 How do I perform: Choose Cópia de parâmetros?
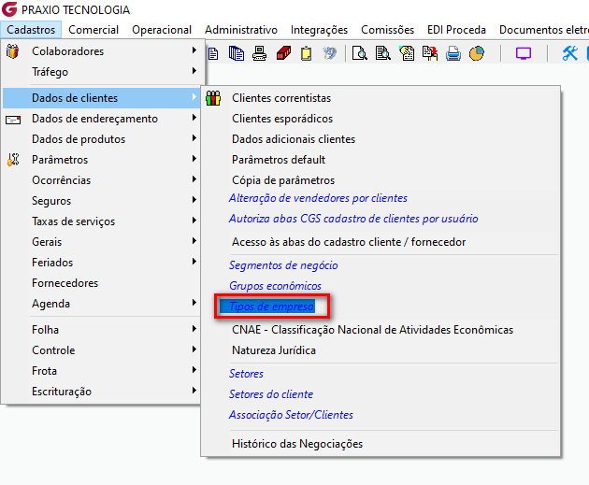(283, 180)
